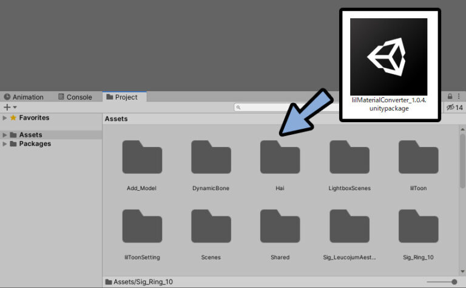Switch to the Animation tab

pyautogui.click(x=24, y=97)
